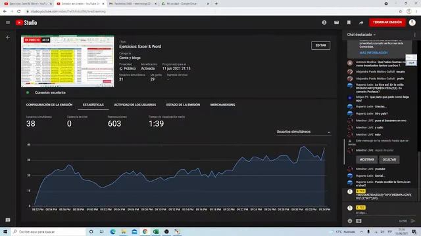Click the browser address bar
Viewport: 421px width, 236px height.
[209, 12]
